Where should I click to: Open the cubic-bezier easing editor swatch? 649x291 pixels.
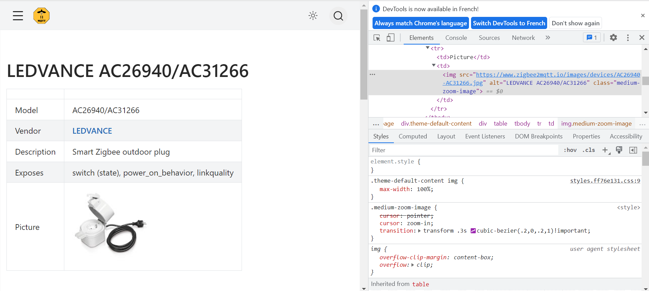(473, 231)
